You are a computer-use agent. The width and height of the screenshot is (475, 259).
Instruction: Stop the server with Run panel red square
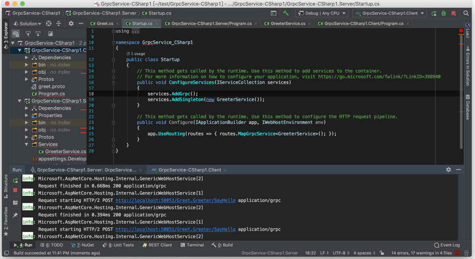coord(15,190)
